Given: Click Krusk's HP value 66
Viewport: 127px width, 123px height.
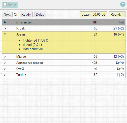Looking at the screenshot, I should pyautogui.click(x=96, y=28).
